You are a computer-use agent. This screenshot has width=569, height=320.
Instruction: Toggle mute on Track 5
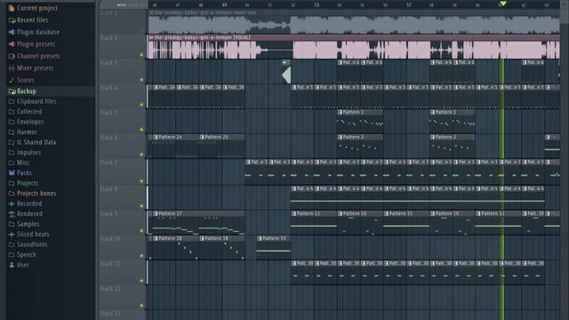[x=141, y=130]
